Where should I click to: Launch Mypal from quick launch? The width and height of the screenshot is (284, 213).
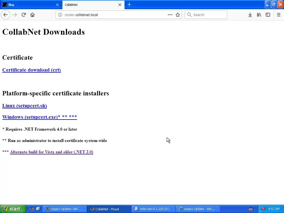[x=32, y=209]
